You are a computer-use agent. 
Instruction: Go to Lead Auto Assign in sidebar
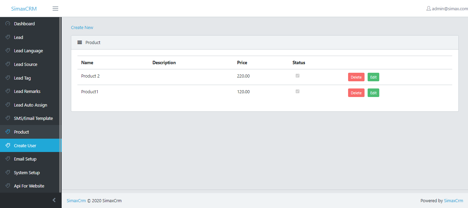coord(30,105)
